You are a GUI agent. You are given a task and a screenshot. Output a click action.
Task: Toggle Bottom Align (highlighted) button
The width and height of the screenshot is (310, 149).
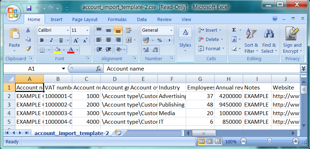click(118, 30)
